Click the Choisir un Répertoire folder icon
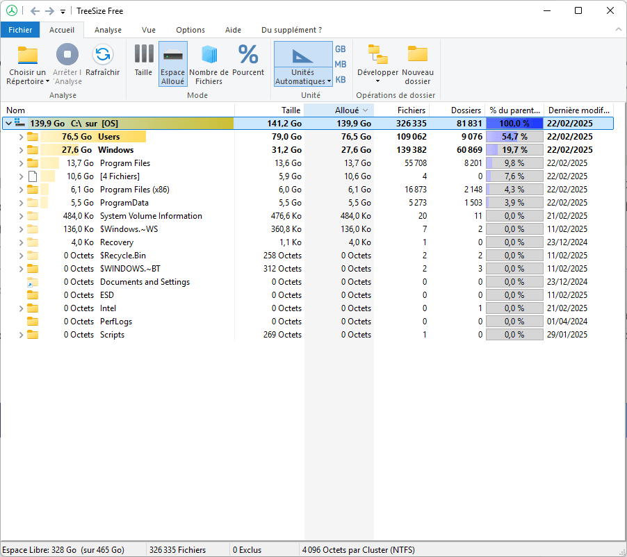Image resolution: width=627 pixels, height=557 pixels. (x=28, y=55)
